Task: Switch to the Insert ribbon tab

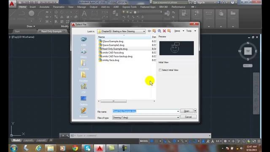Action: pos(32,7)
